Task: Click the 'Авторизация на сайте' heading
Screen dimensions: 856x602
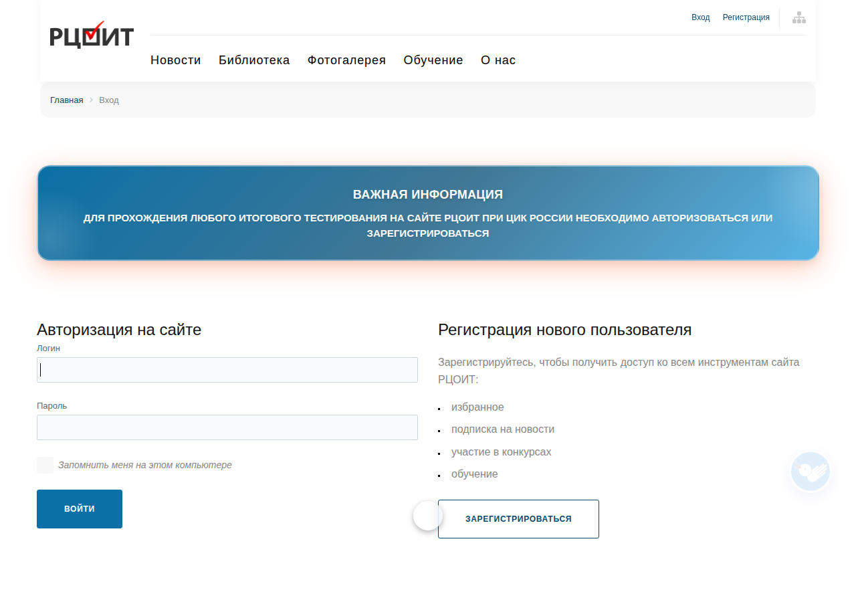Action: [119, 330]
